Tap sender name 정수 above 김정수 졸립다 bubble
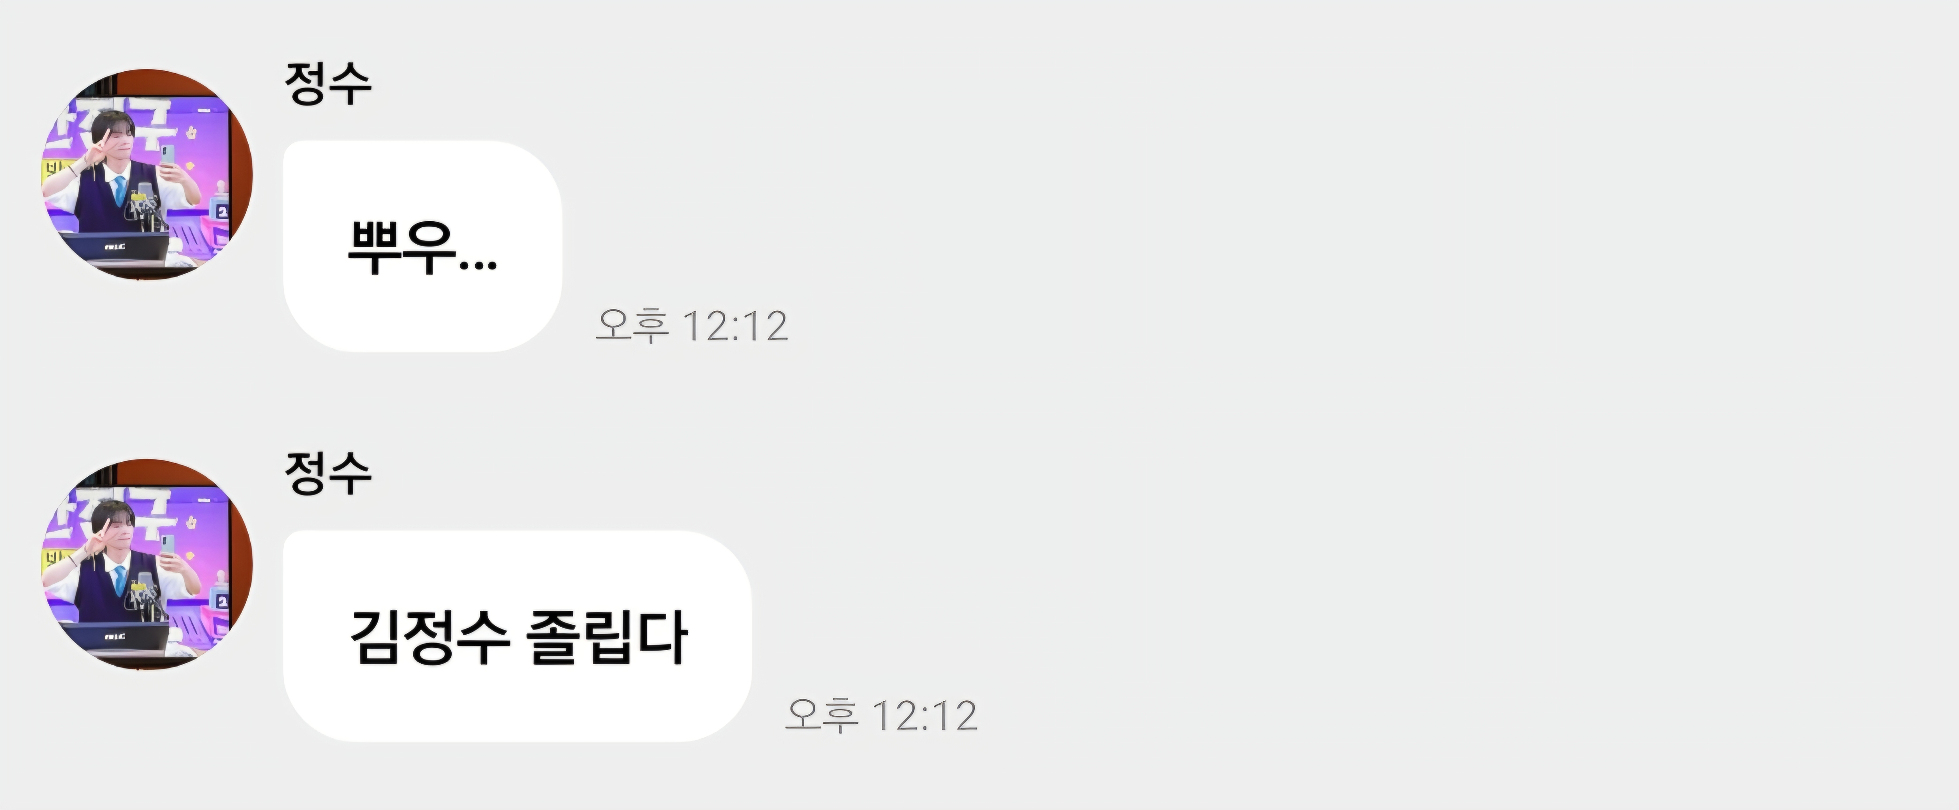Image resolution: width=1959 pixels, height=810 pixels. tap(328, 472)
